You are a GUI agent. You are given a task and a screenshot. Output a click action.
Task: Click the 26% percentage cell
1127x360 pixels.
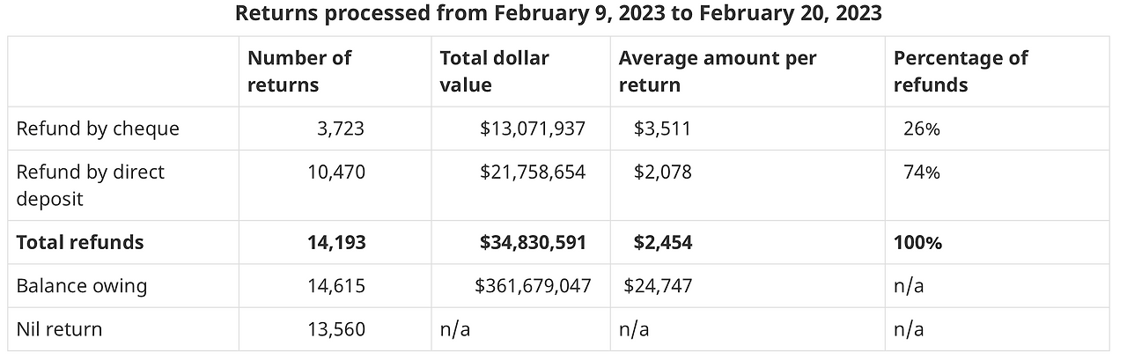[922, 129]
